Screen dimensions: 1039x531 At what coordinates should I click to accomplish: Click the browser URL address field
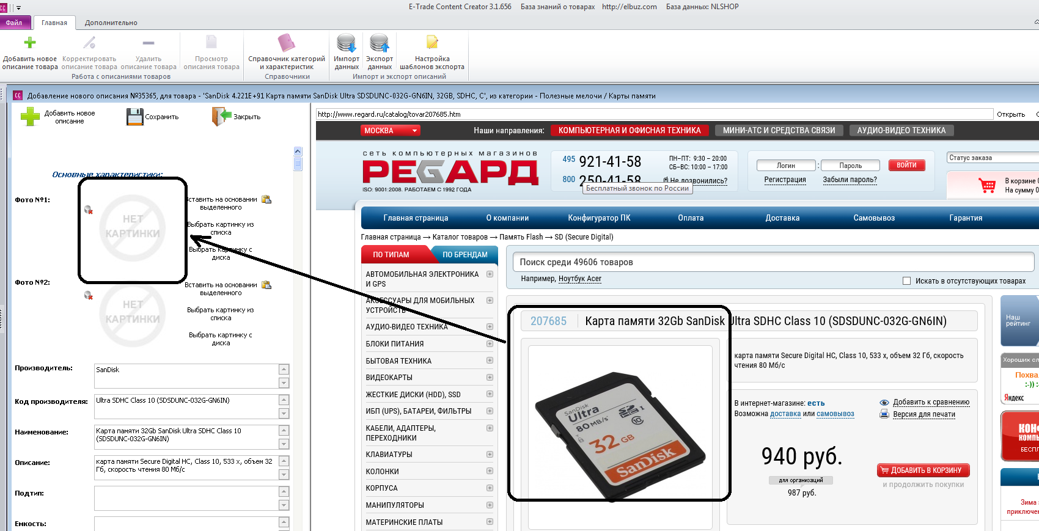click(655, 114)
